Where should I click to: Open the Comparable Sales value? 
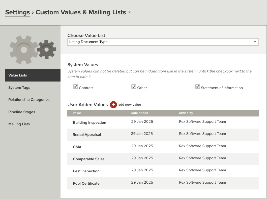click(x=88, y=159)
